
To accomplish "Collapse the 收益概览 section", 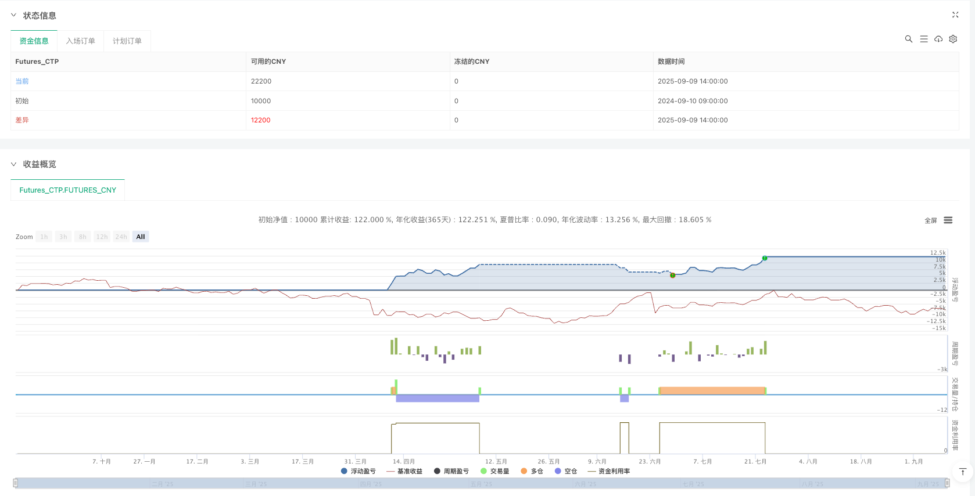I will click(x=14, y=164).
